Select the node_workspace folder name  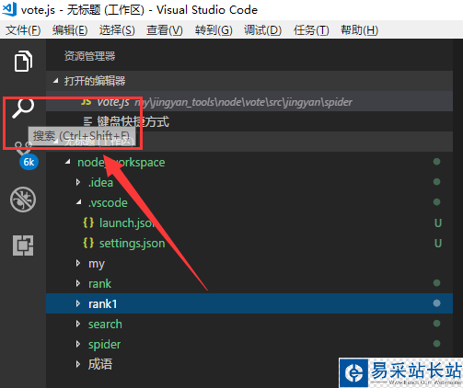[x=122, y=163]
